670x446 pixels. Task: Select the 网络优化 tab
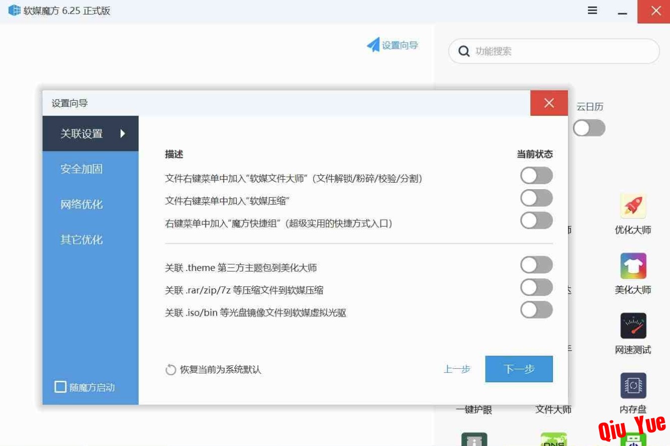tap(90, 204)
